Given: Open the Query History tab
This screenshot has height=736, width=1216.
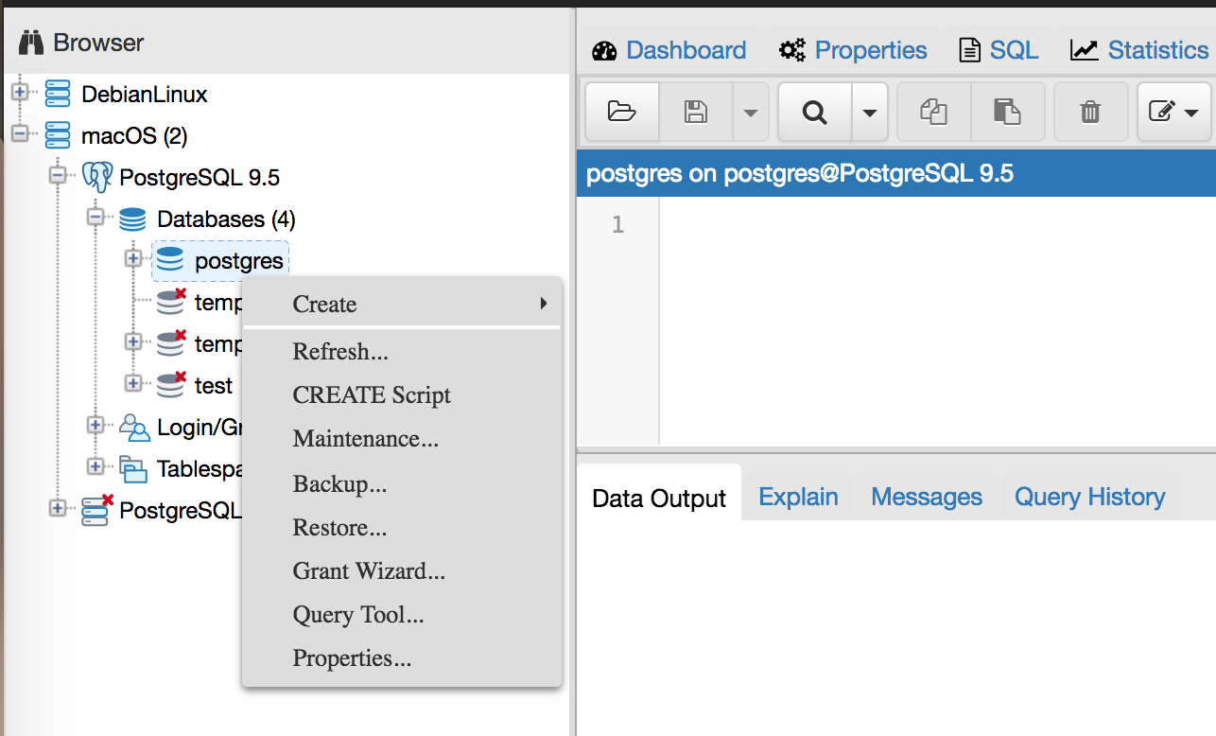Looking at the screenshot, I should tap(1089, 497).
